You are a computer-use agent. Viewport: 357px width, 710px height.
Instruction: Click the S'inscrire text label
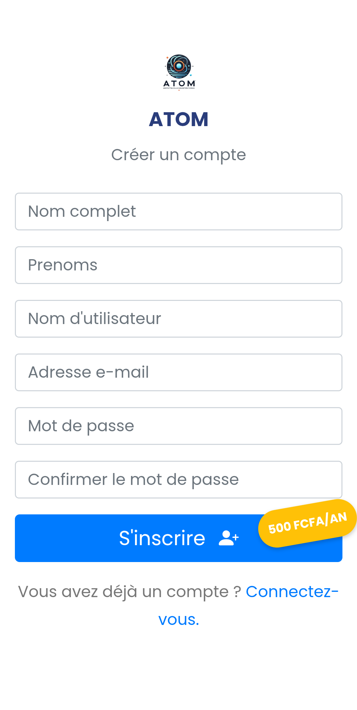(162, 538)
